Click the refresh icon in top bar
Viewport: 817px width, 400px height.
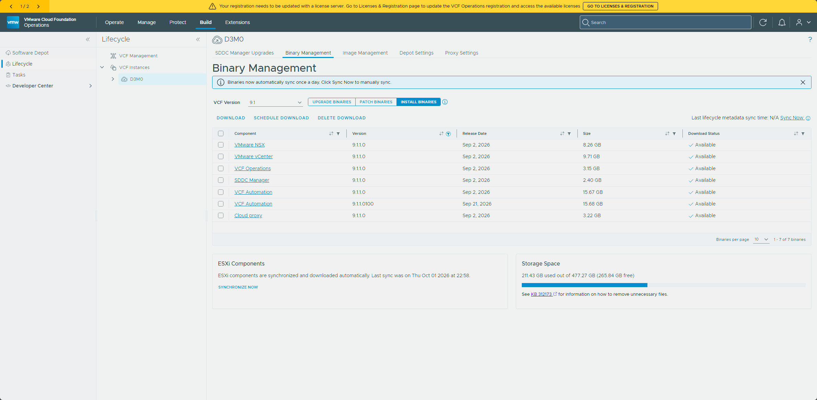[x=763, y=22]
